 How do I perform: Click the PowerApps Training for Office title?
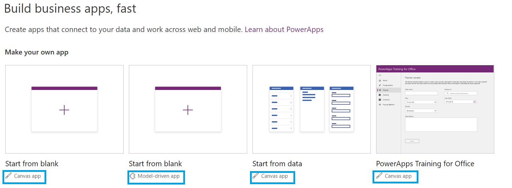[x=425, y=164]
